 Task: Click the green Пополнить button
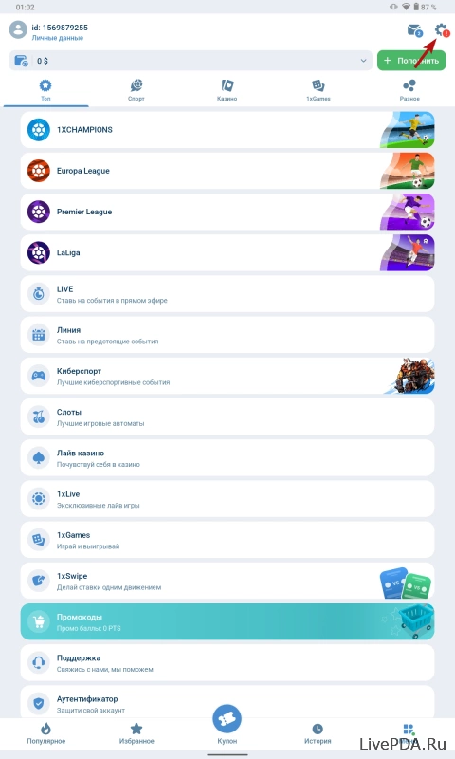(411, 61)
